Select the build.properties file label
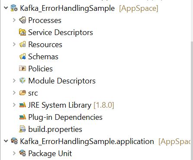The image size is (193, 160). pyautogui.click(x=55, y=129)
